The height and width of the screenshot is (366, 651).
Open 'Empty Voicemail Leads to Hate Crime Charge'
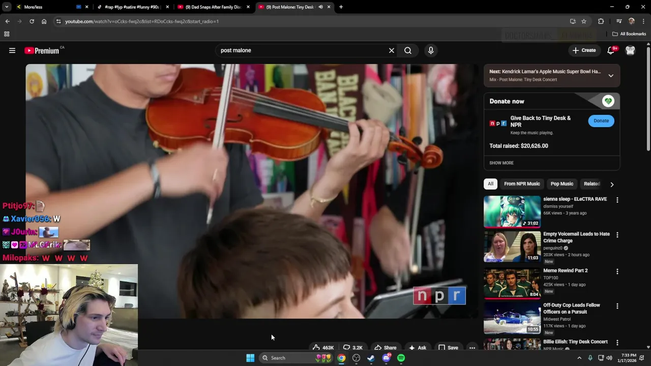(x=576, y=237)
